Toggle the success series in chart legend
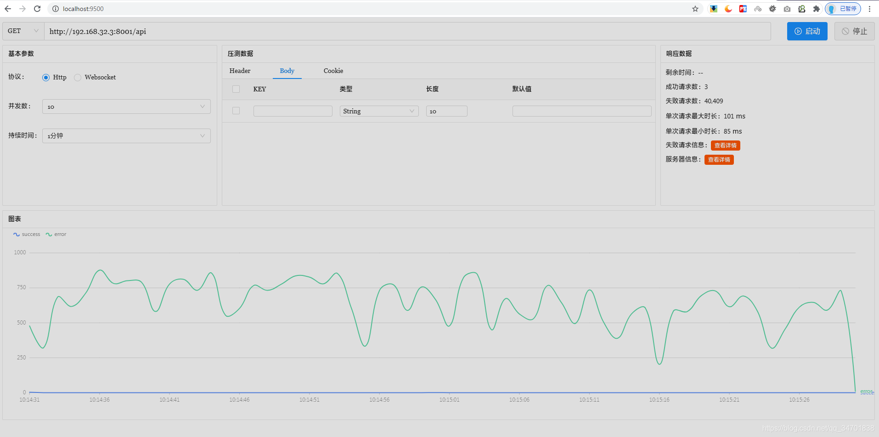The image size is (879, 437). pyautogui.click(x=27, y=235)
